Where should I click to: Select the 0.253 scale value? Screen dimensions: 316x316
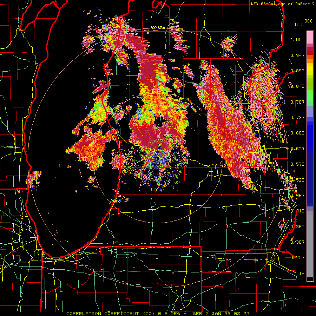pyautogui.click(x=297, y=258)
